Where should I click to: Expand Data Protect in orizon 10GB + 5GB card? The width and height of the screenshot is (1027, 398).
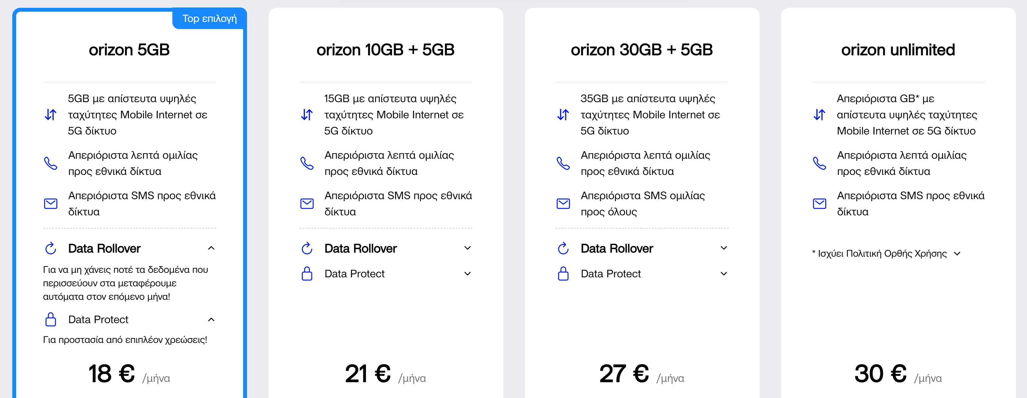pos(468,274)
